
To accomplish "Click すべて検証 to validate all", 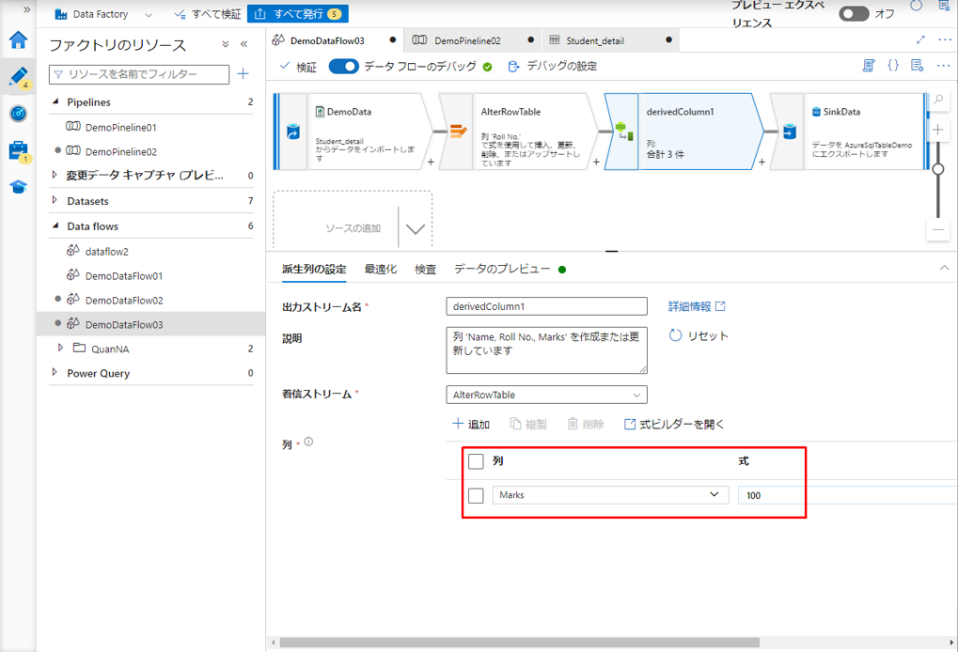I will [x=207, y=14].
